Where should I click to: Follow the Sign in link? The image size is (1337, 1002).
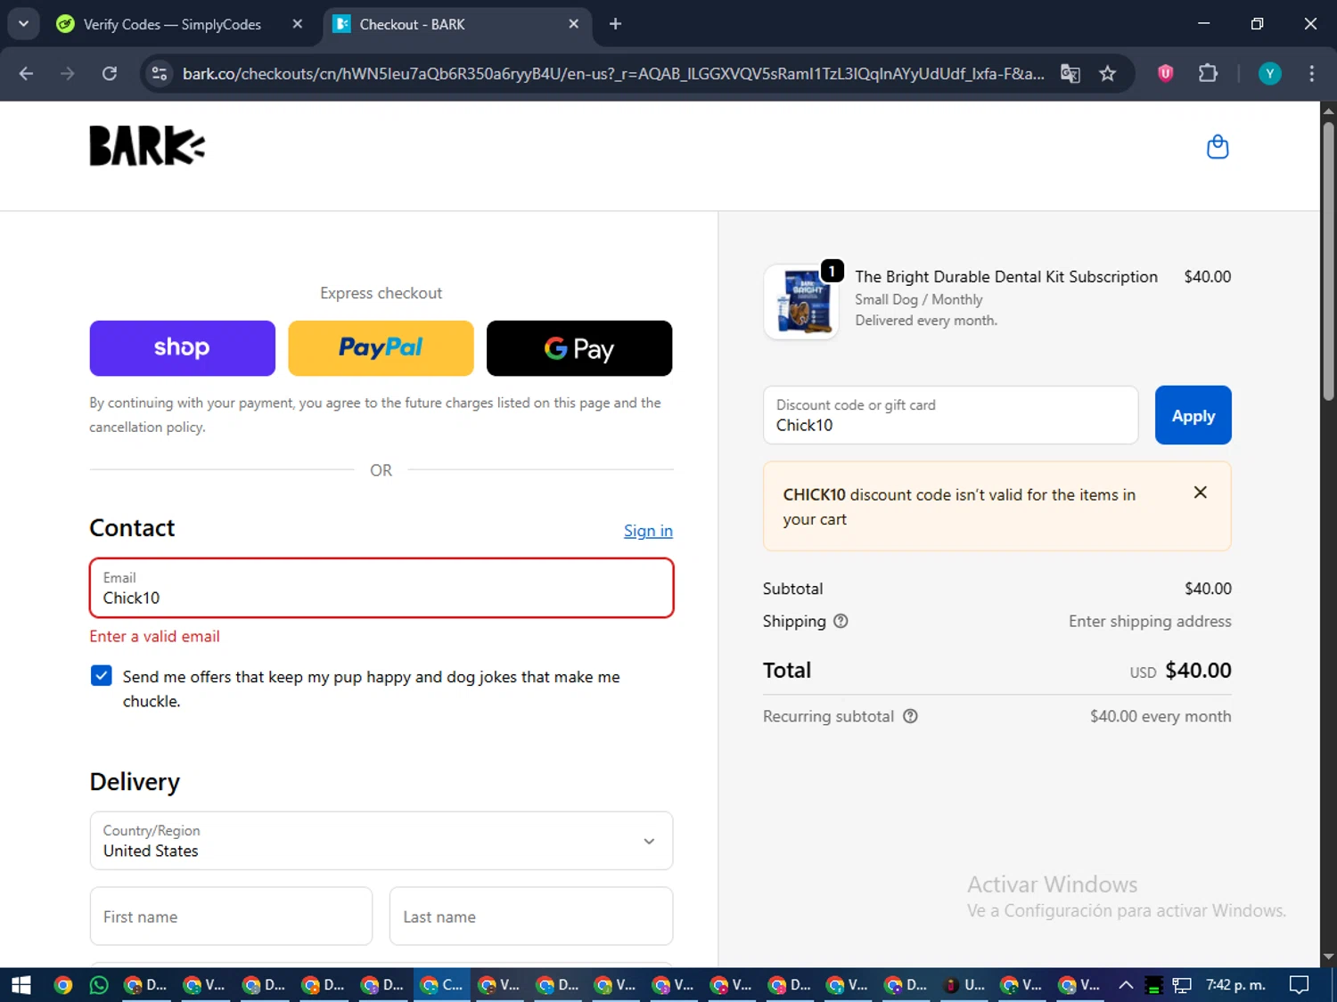(x=648, y=531)
